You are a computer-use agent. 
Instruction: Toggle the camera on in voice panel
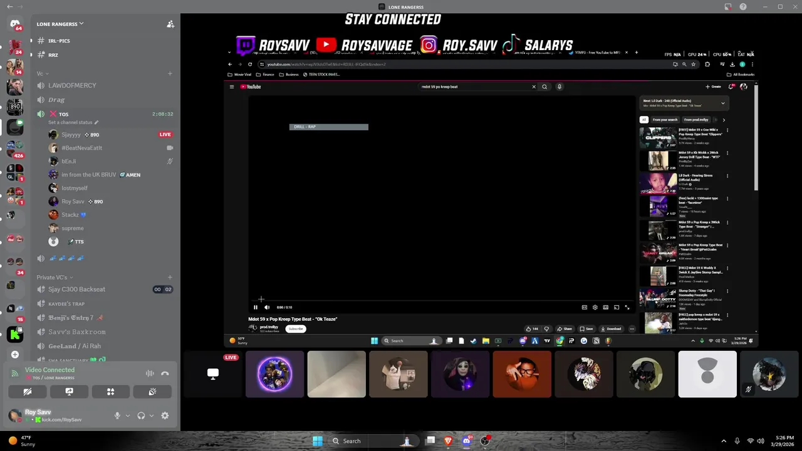[x=28, y=391]
